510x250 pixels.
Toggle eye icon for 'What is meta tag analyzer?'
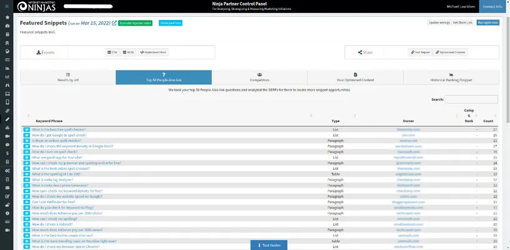(27, 179)
